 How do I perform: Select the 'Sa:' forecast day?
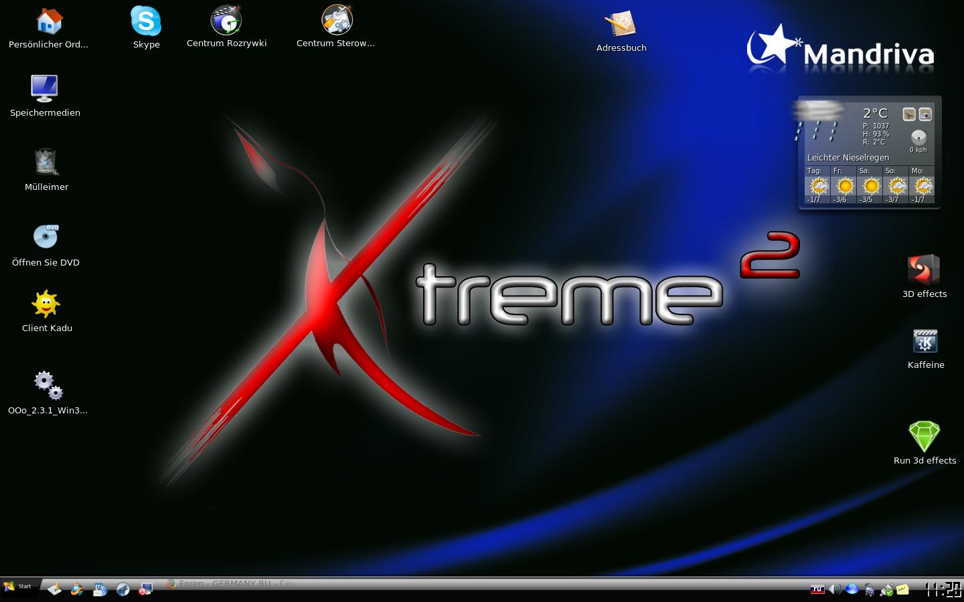[x=870, y=185]
